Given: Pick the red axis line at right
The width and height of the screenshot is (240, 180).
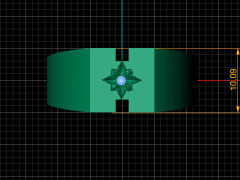Looking at the screenshot, I should 218,80.
